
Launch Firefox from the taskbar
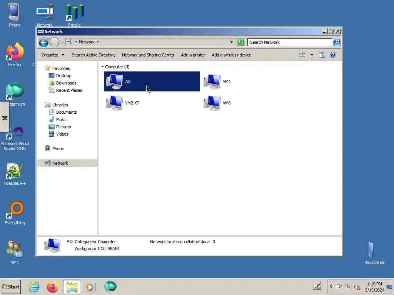pos(52,287)
